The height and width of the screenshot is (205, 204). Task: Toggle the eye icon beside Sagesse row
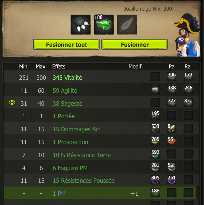point(12,102)
